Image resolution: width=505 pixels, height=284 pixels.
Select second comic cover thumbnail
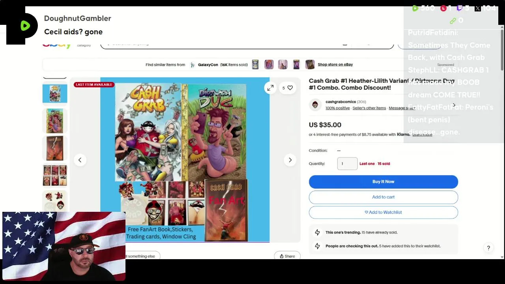55,121
